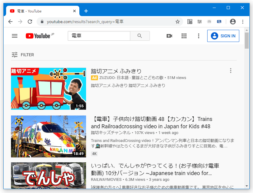
Task: Click the create video camera icon
Action: click(x=169, y=36)
